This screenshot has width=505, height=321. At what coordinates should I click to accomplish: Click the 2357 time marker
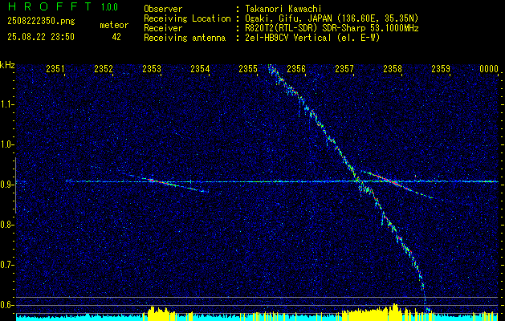(344, 69)
